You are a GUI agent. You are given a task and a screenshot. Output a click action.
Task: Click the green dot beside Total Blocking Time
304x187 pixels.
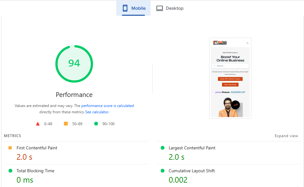click(x=10, y=171)
